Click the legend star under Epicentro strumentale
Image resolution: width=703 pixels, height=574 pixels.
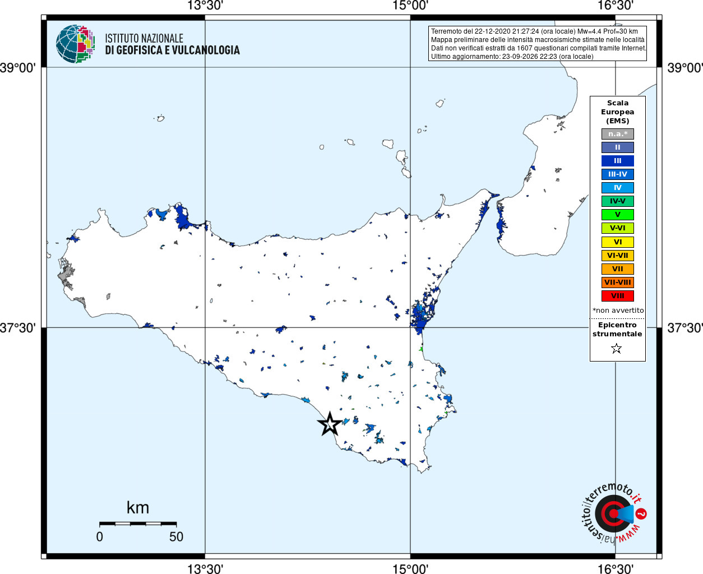[x=617, y=349]
